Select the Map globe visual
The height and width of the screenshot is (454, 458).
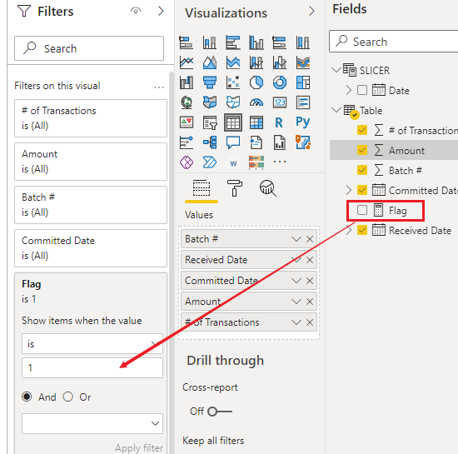(186, 102)
